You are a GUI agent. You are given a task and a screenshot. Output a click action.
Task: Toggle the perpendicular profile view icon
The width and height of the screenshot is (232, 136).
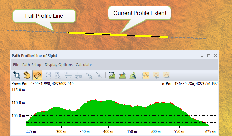click(146, 75)
